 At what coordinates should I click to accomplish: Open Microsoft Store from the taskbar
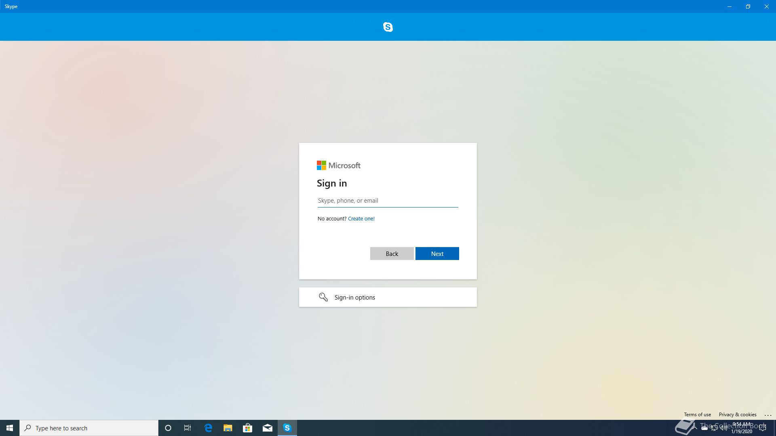248,428
